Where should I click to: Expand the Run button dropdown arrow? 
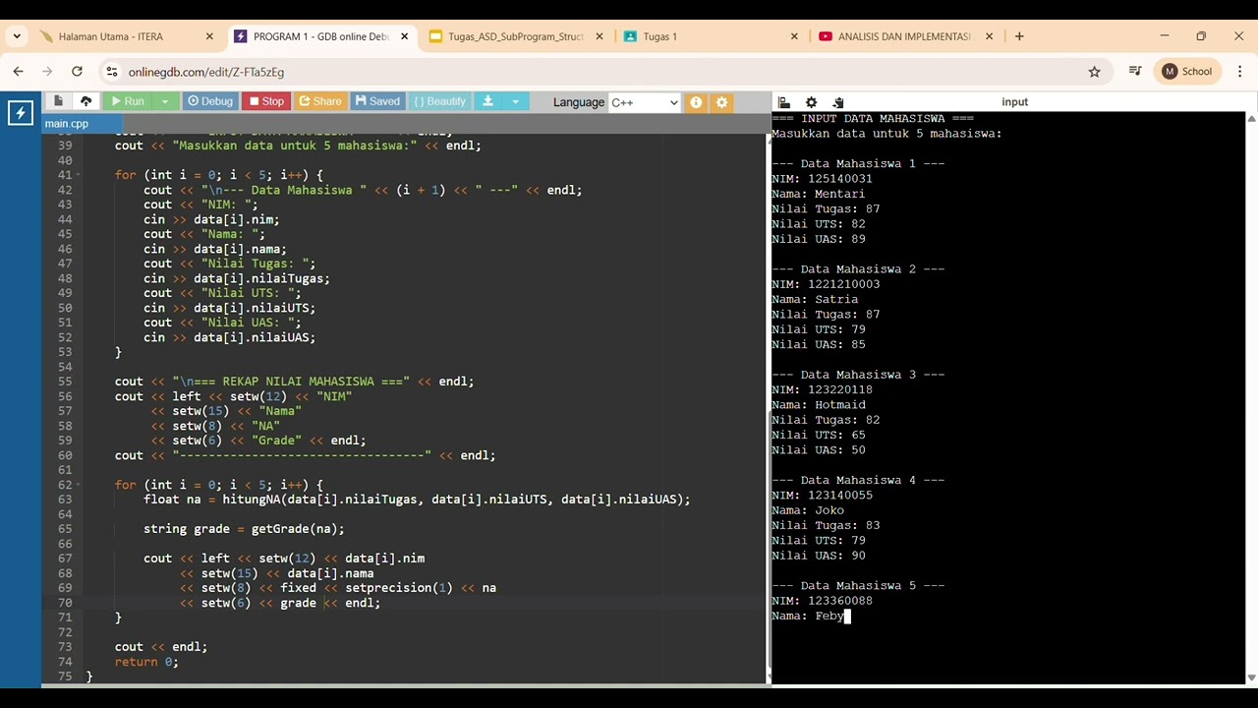[x=165, y=101]
